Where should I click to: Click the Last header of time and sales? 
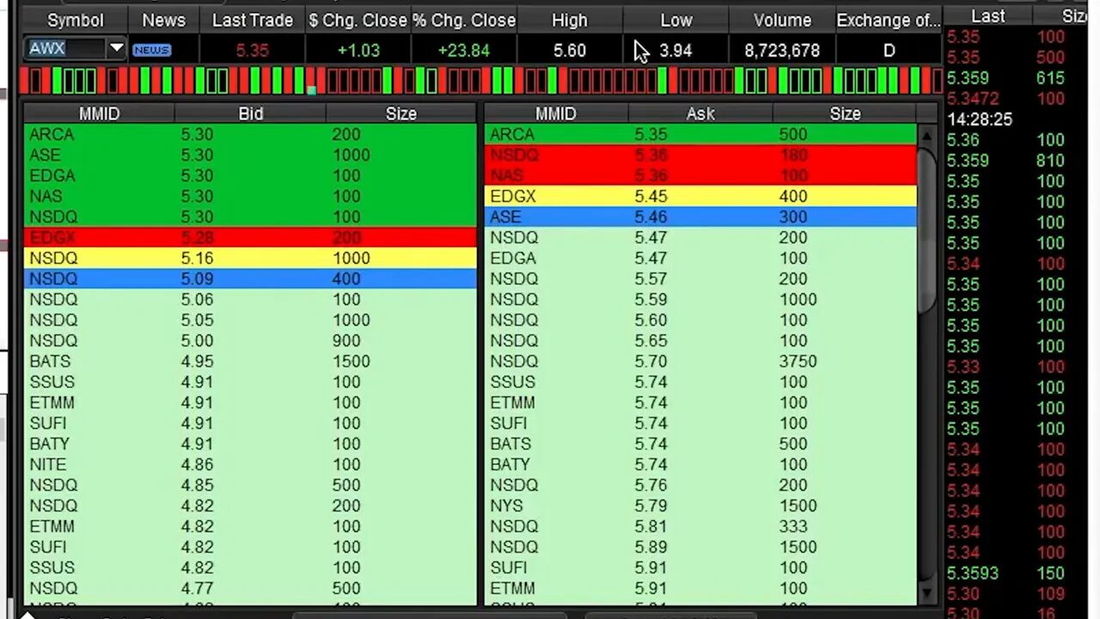pyautogui.click(x=987, y=15)
